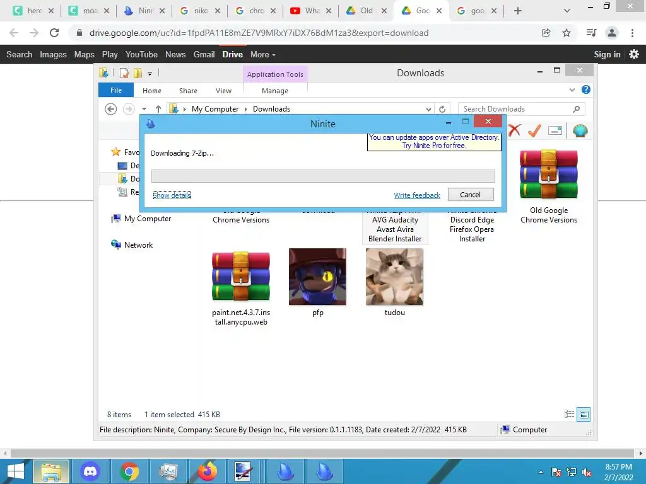The height and width of the screenshot is (484, 646).
Task: Expand the More menu in Google bar
Action: (263, 54)
